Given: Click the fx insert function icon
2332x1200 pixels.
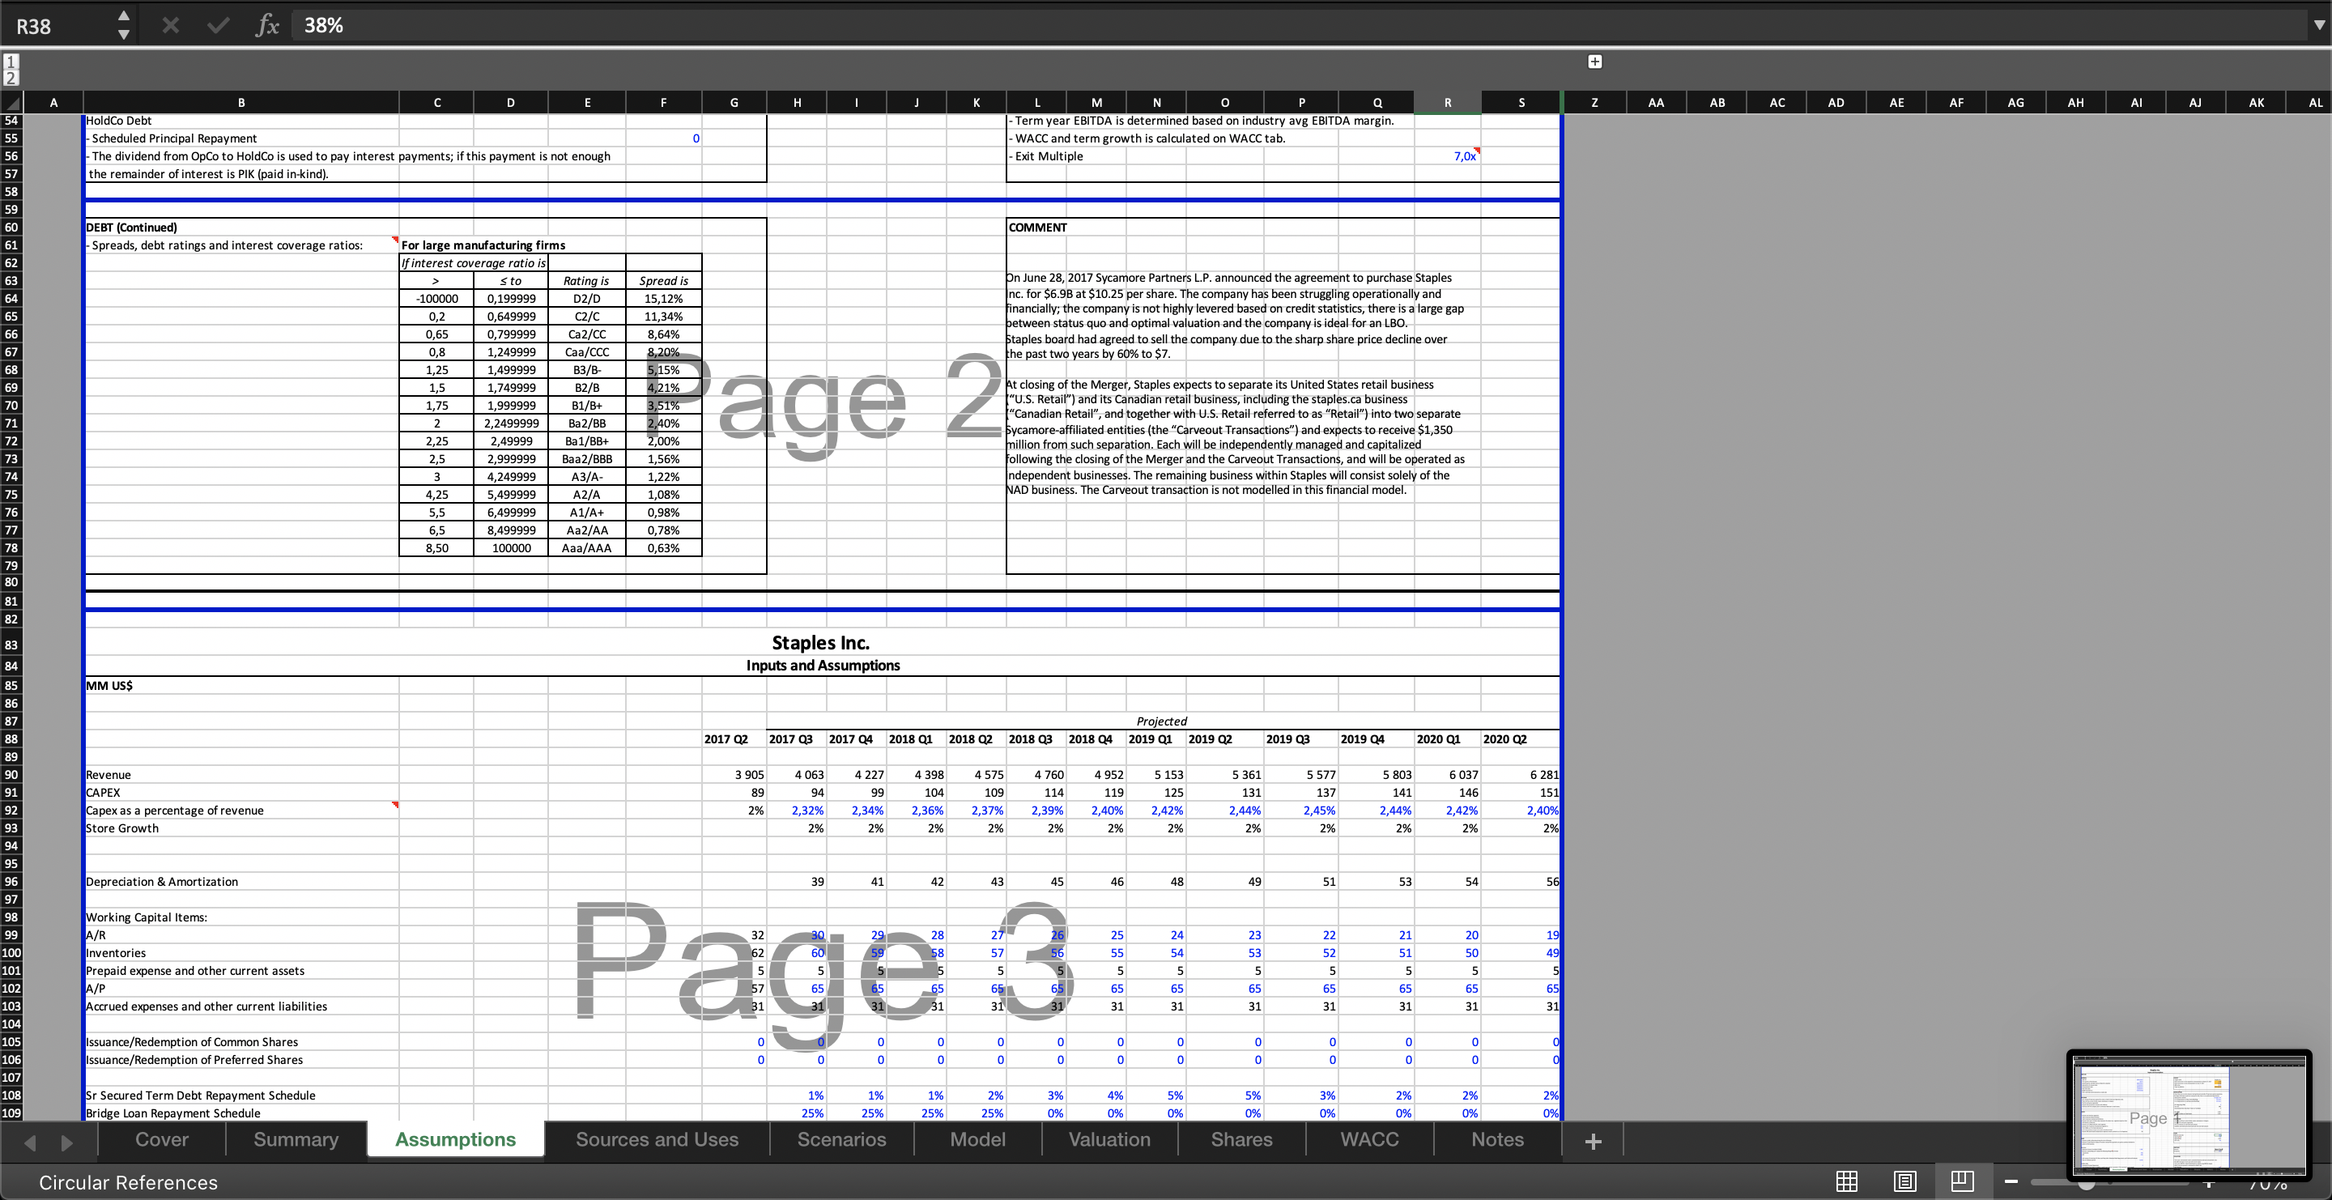Looking at the screenshot, I should [x=266, y=25].
